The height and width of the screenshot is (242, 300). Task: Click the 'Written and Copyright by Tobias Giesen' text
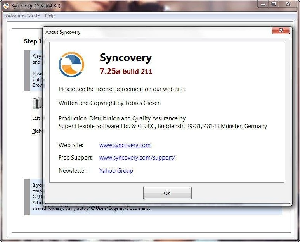109,103
